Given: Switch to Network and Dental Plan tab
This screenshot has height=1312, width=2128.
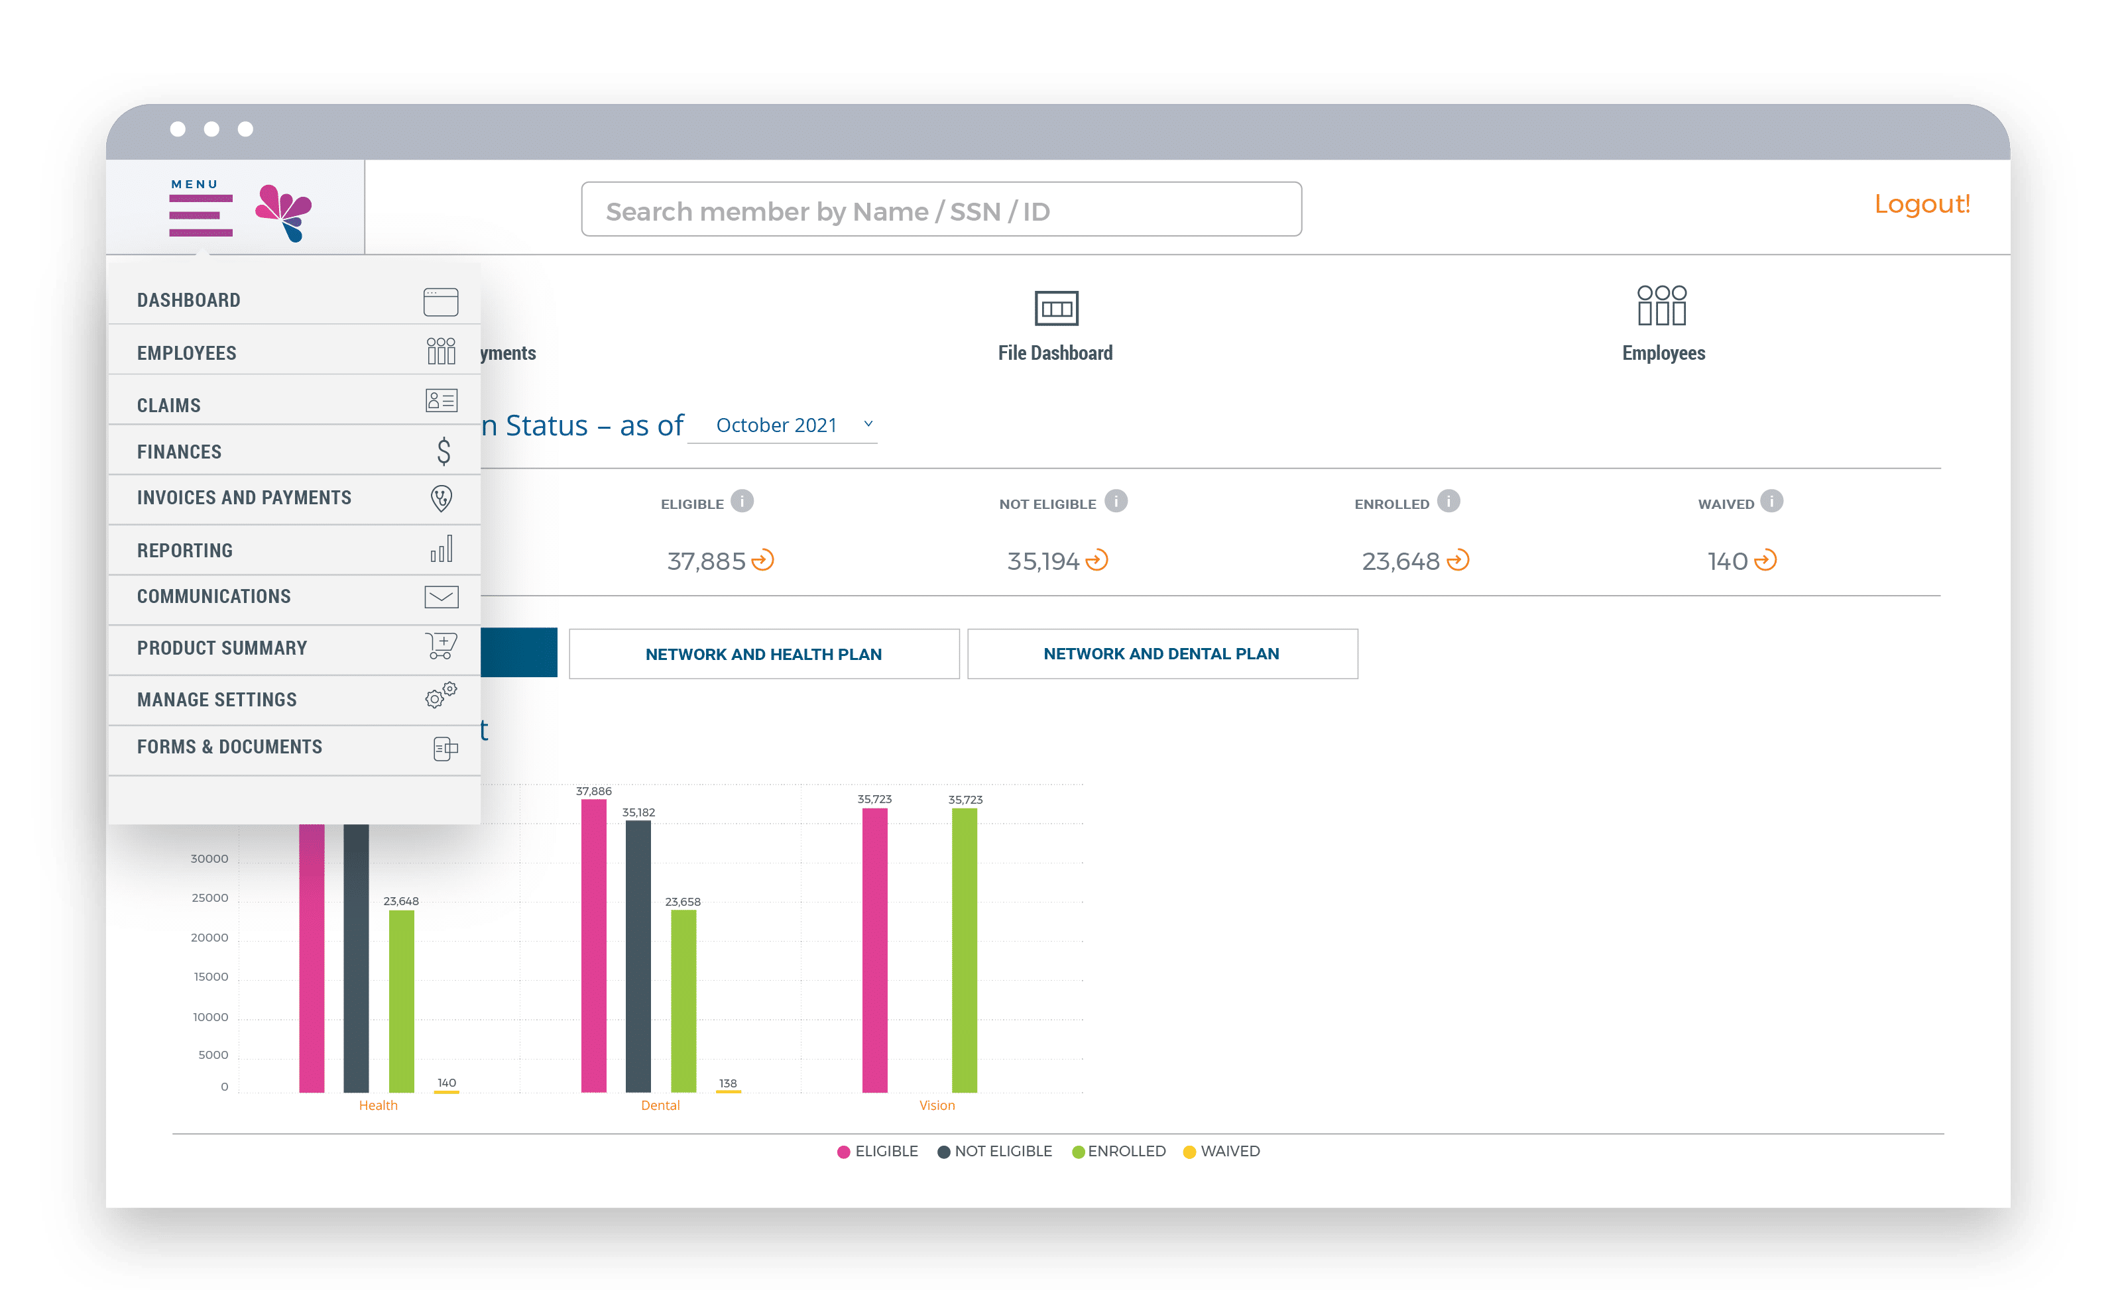Looking at the screenshot, I should (1161, 654).
